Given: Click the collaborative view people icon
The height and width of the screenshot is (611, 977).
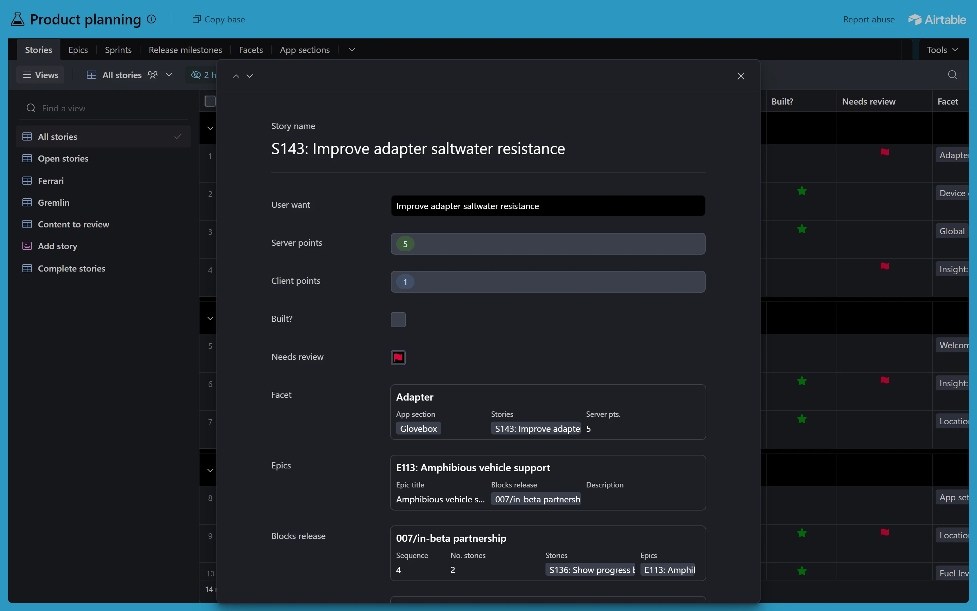Looking at the screenshot, I should [153, 75].
